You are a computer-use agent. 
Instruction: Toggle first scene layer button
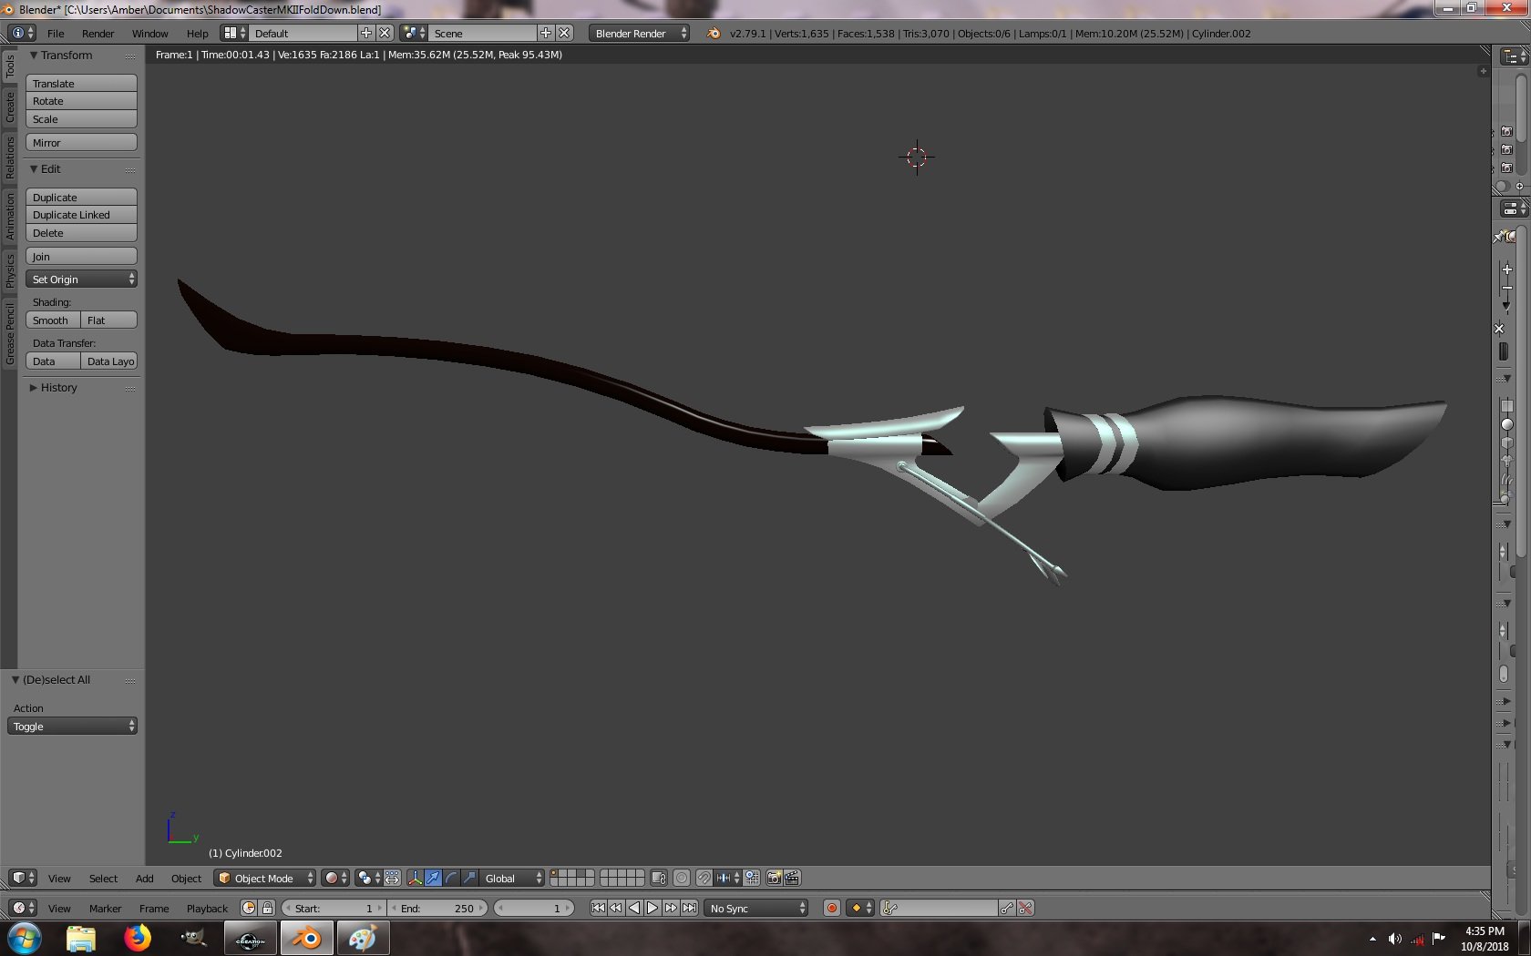click(555, 874)
